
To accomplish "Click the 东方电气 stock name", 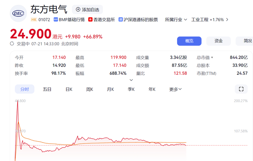I will pyautogui.click(x=49, y=9).
